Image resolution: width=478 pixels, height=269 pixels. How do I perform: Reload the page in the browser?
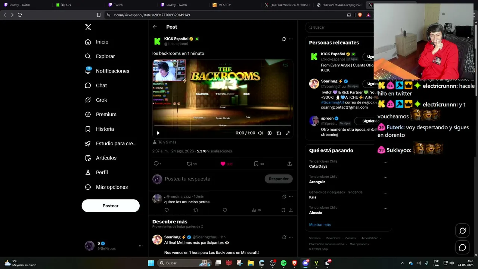pyautogui.click(x=20, y=15)
